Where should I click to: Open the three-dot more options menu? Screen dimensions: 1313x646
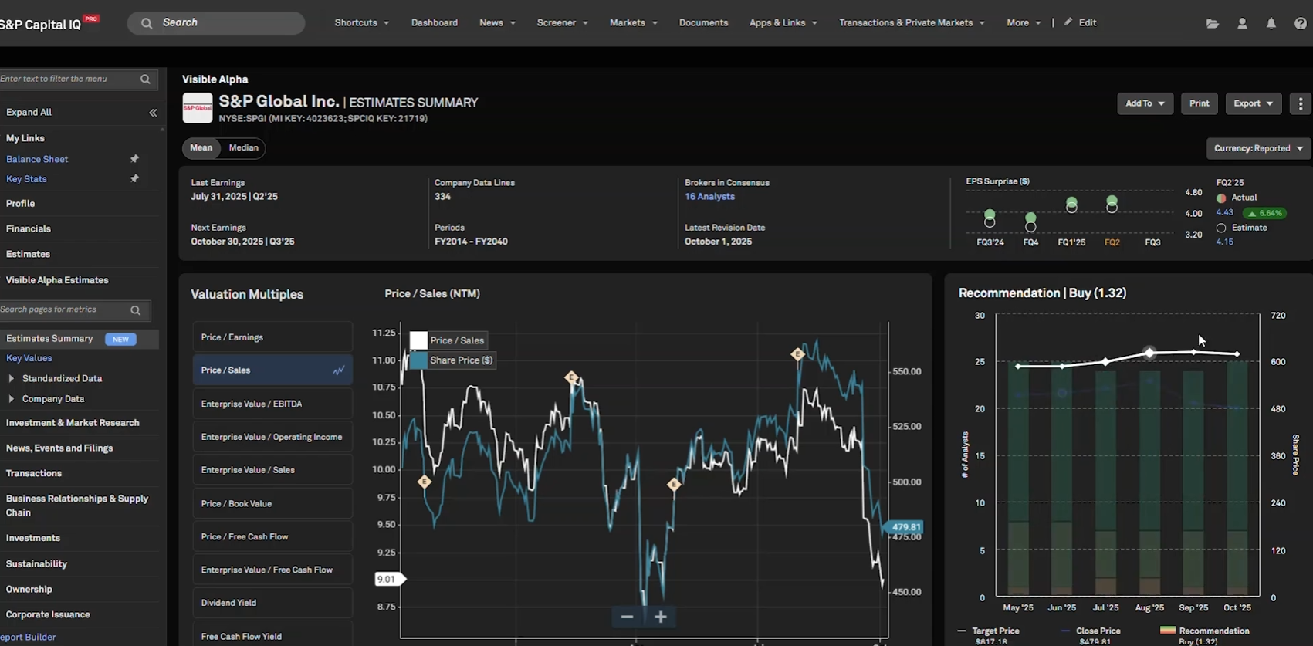click(1301, 103)
